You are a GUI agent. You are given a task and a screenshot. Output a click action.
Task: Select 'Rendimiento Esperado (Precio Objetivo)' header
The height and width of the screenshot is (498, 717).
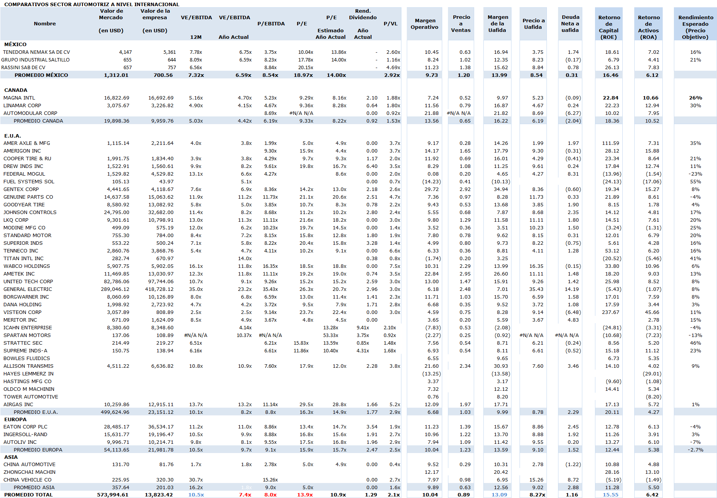pos(695,27)
